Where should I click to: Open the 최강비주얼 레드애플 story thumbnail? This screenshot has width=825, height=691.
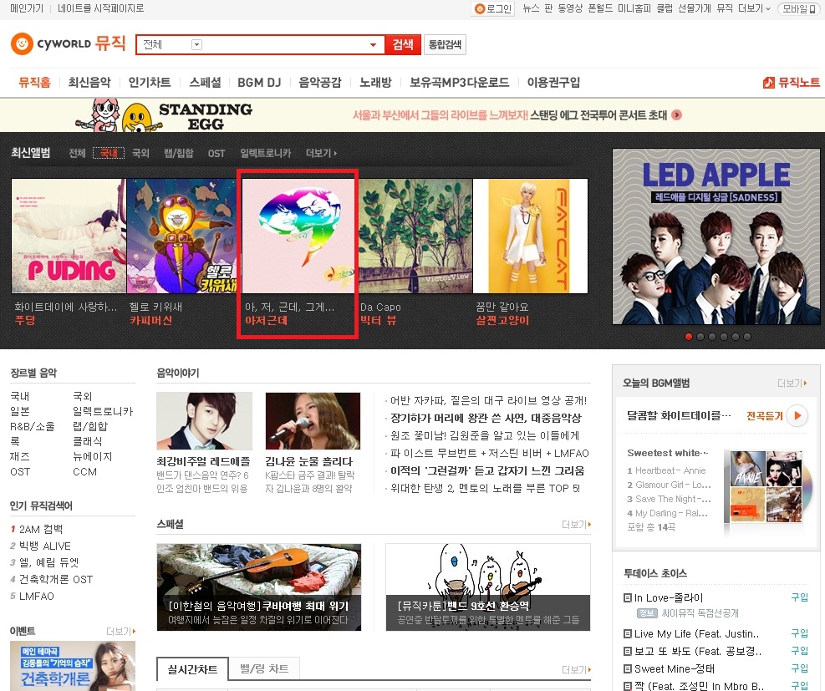tap(204, 421)
